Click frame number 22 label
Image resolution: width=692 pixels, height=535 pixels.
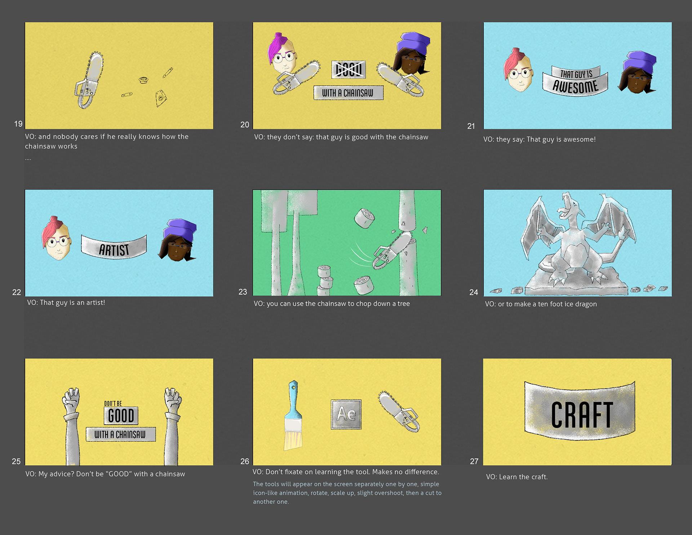[x=17, y=292]
